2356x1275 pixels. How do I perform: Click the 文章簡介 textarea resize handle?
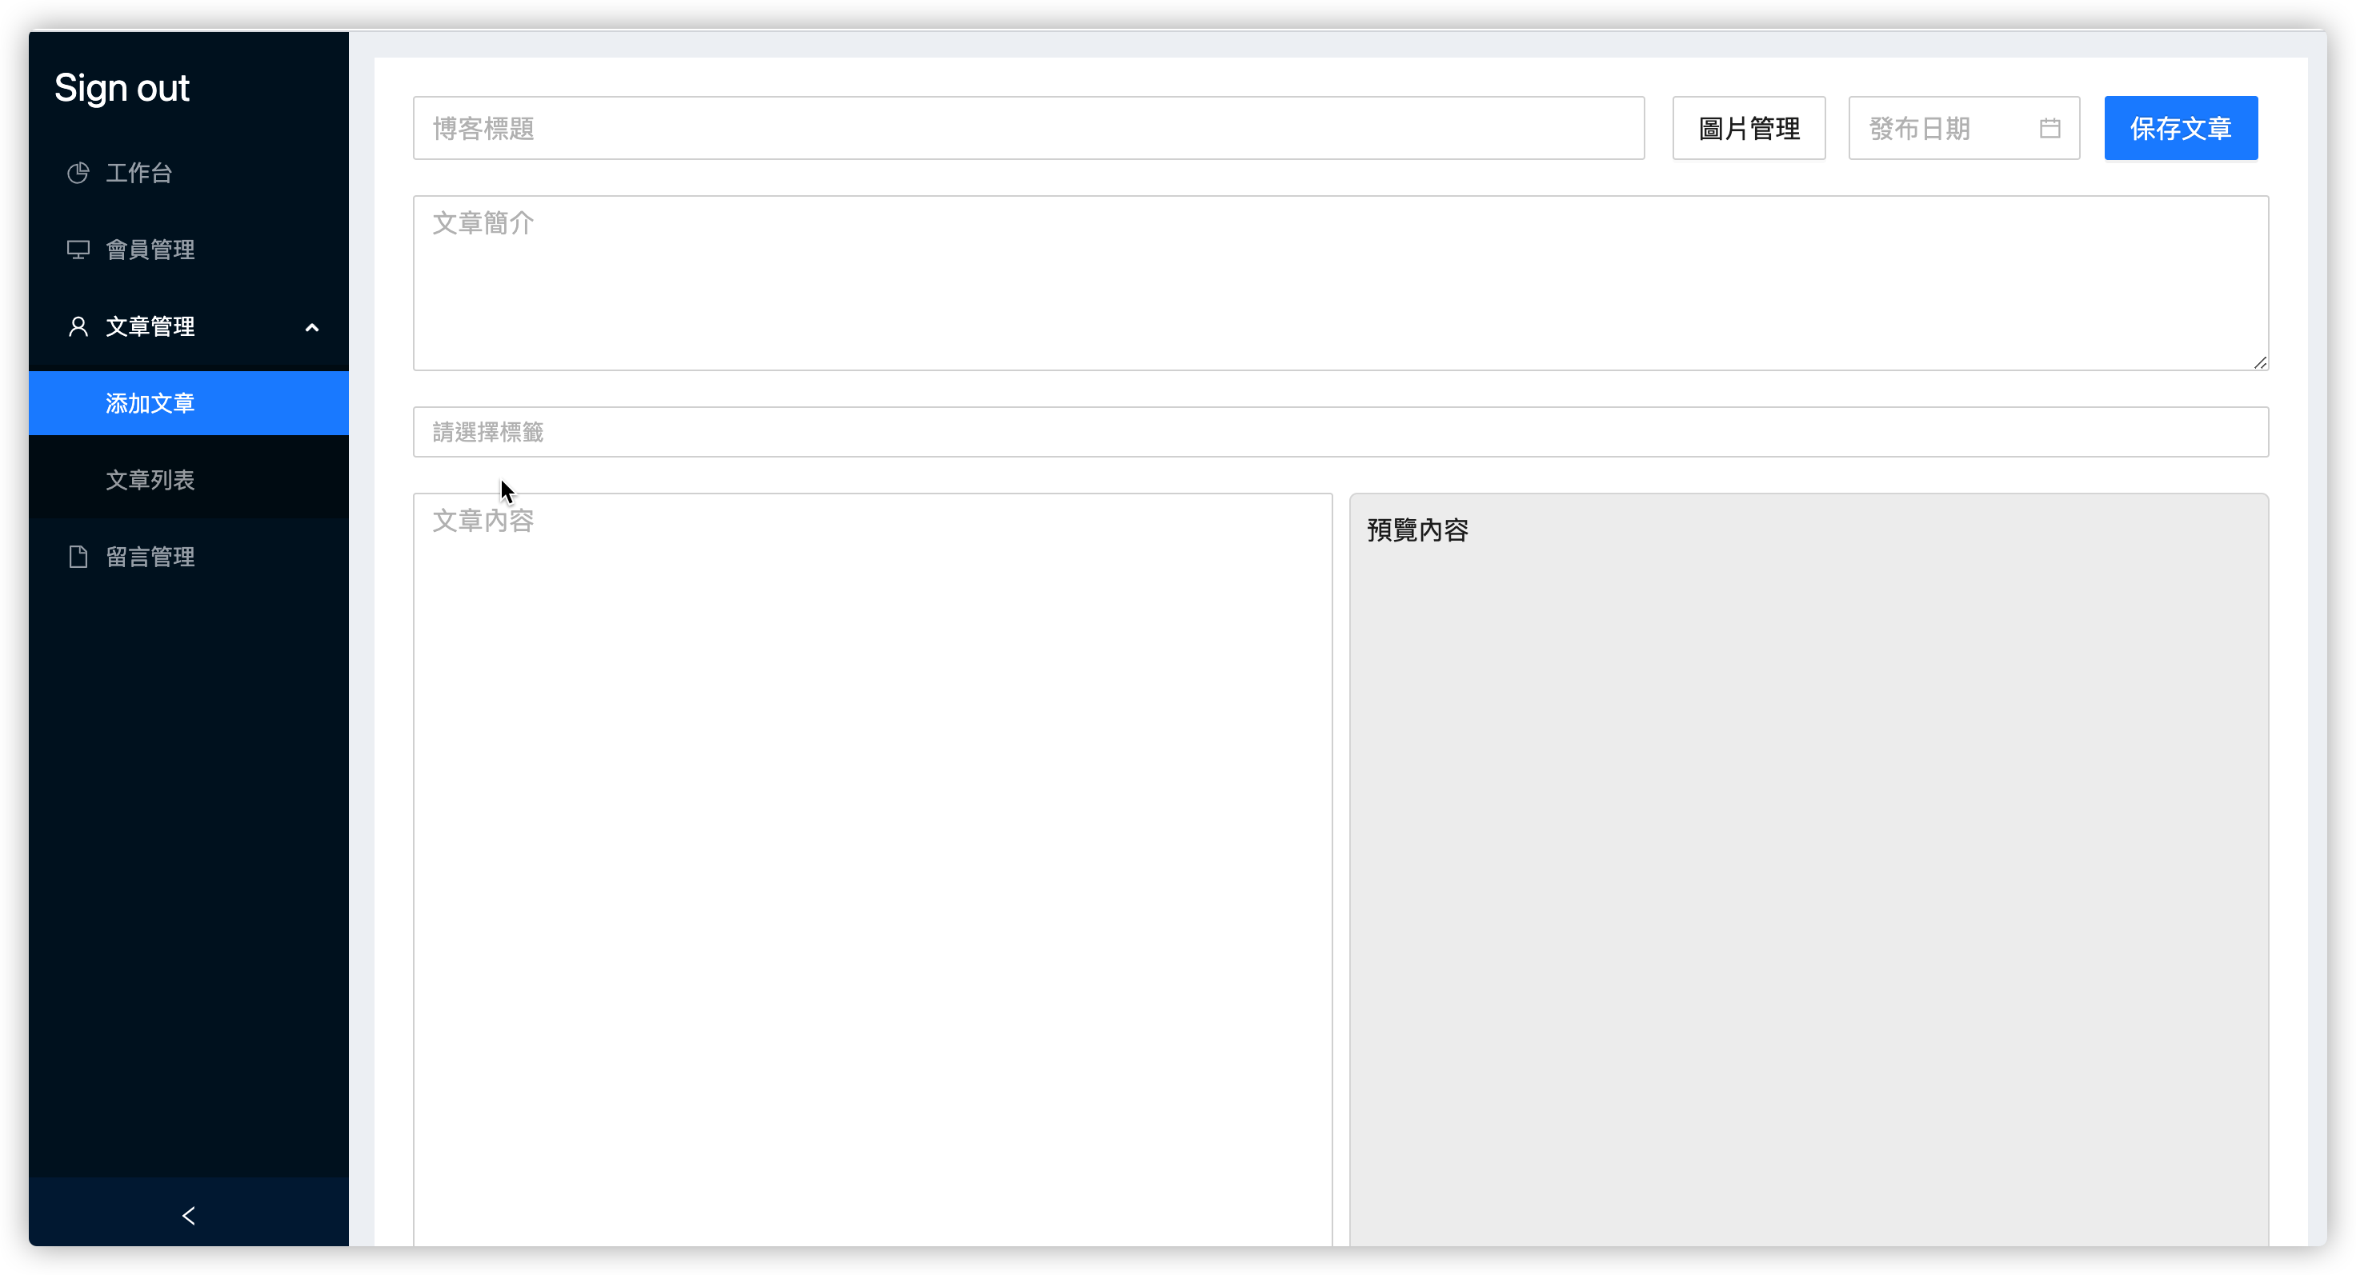(x=2260, y=363)
